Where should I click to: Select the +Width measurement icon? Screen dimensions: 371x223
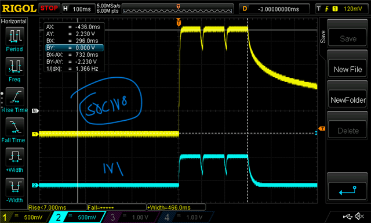point(14,157)
